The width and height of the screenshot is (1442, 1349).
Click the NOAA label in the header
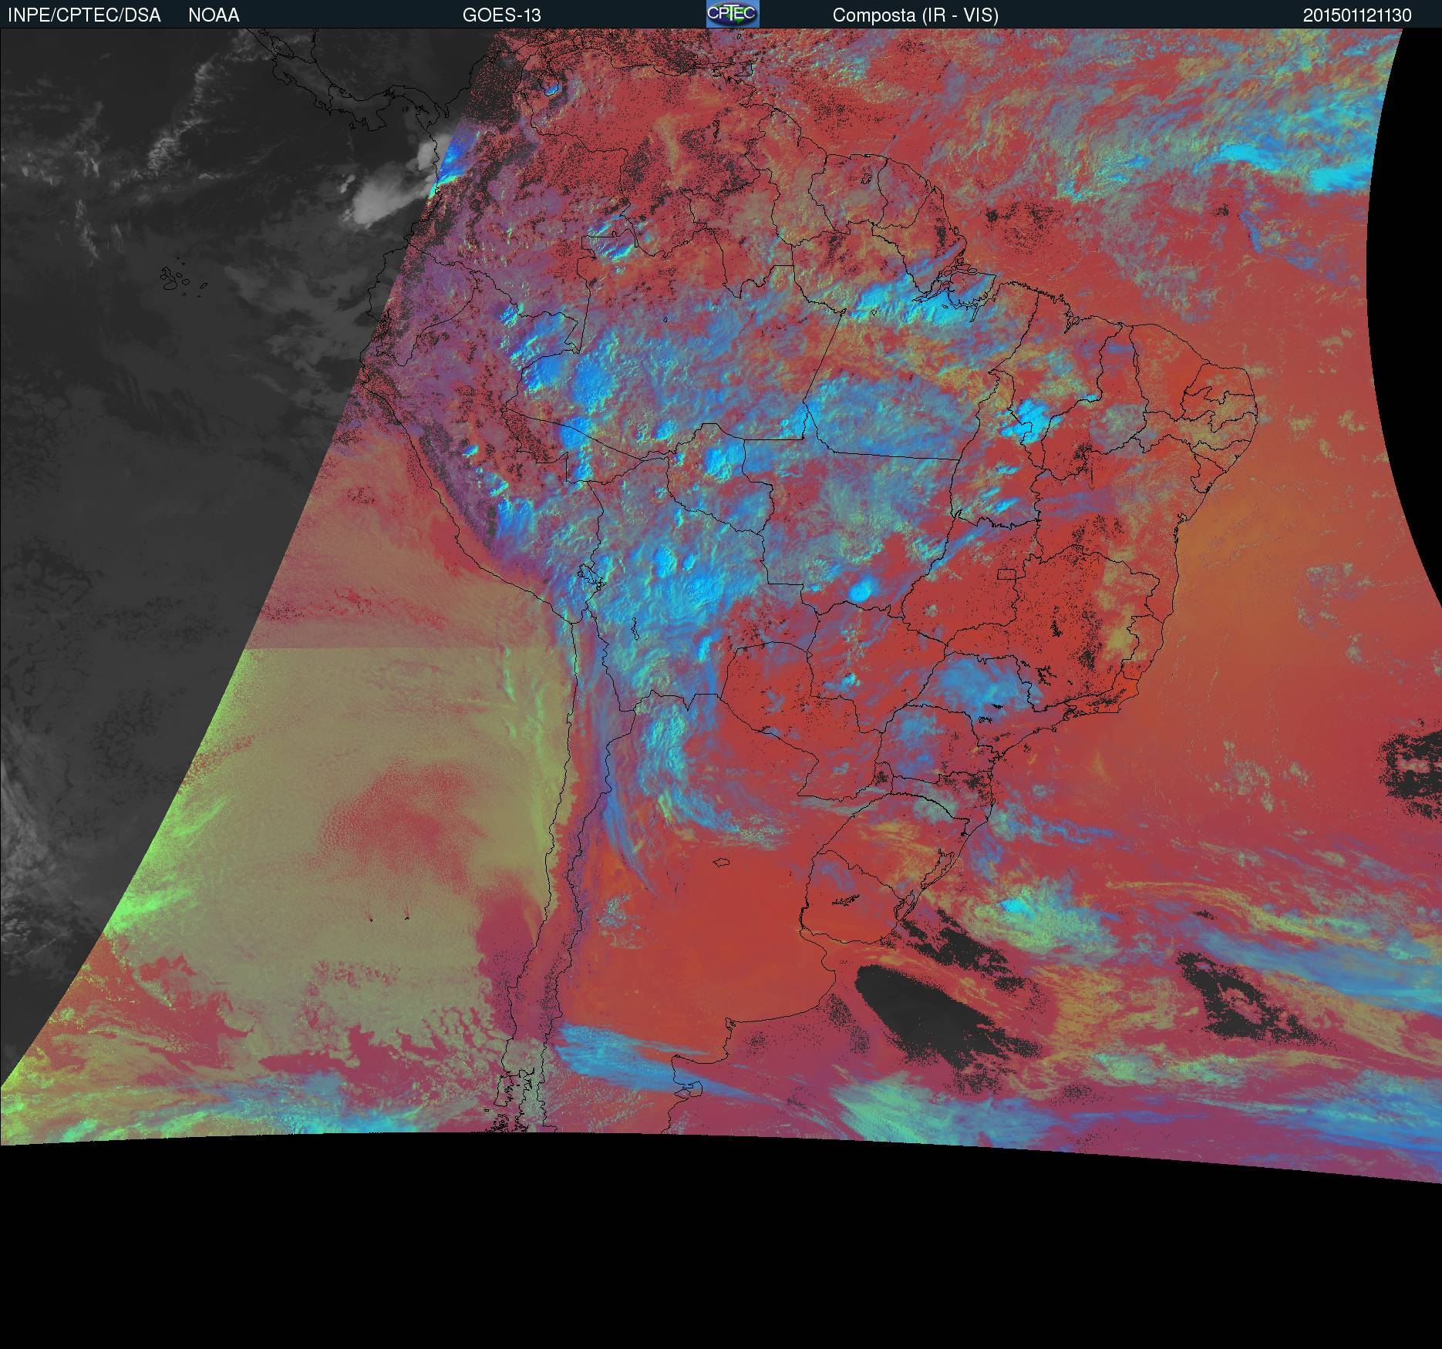214,15
